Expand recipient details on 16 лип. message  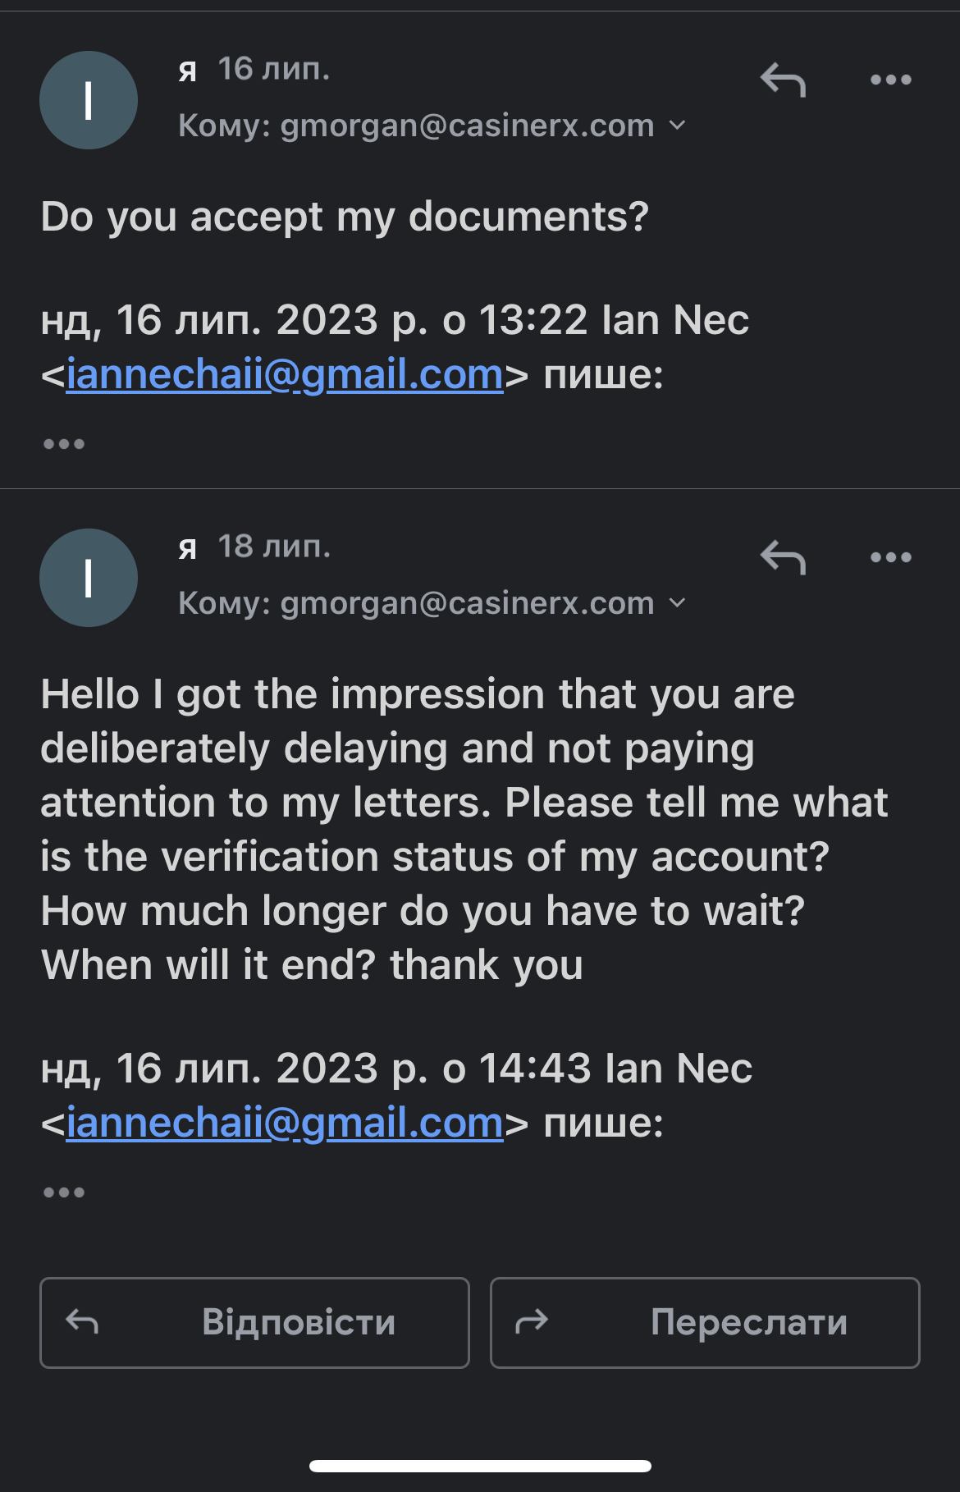coord(678,126)
